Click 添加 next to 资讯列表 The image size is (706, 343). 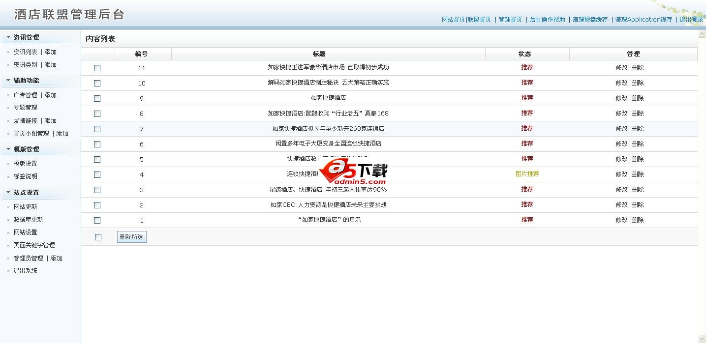coord(50,52)
